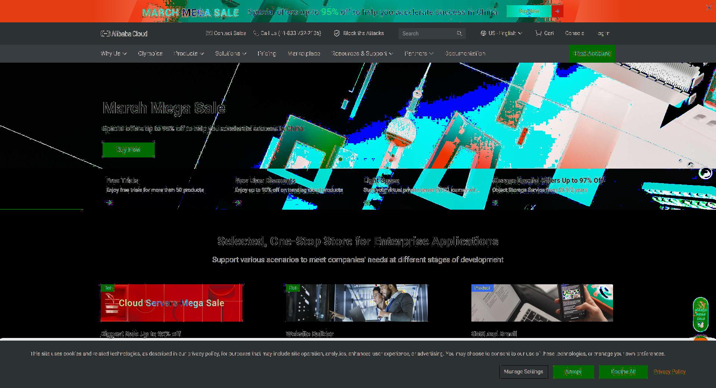Open the SMS and Email thumbnail image
The image size is (716, 388).
(x=542, y=303)
